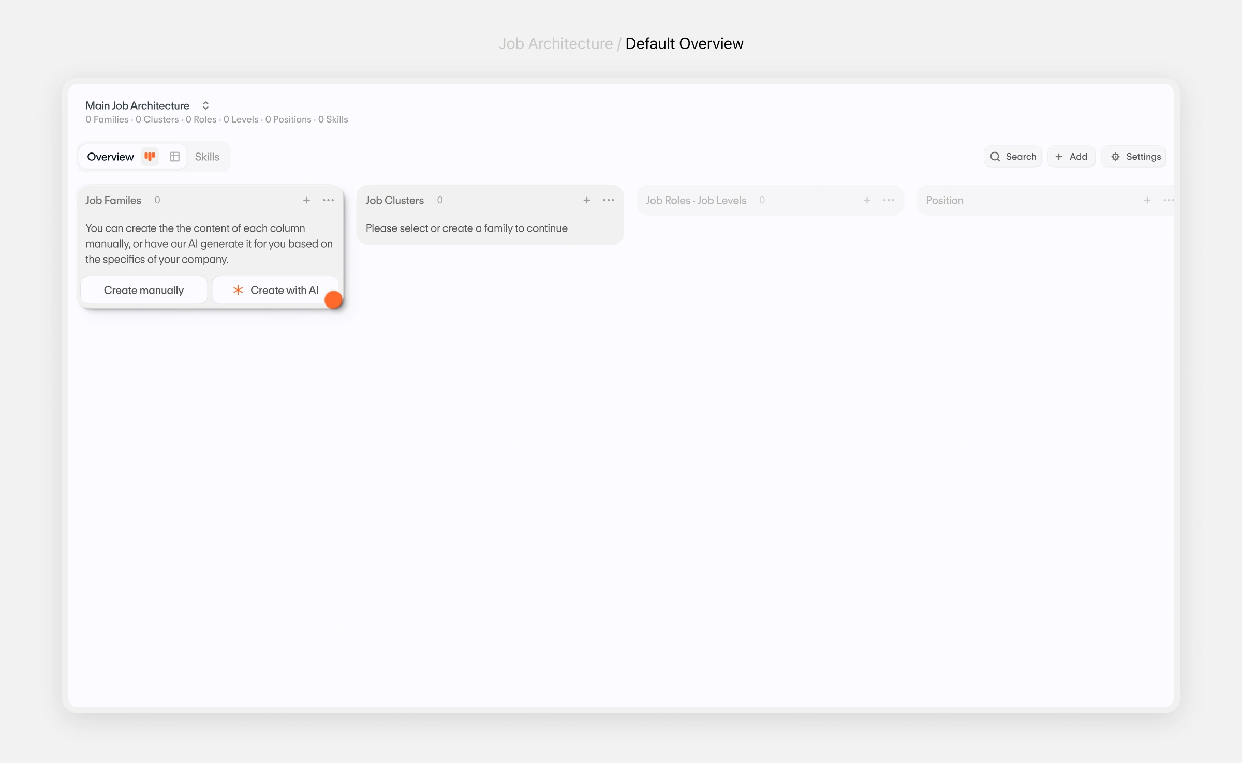Viewport: 1242px width, 763px height.
Task: Switch to the table view icon
Action: tap(175, 157)
